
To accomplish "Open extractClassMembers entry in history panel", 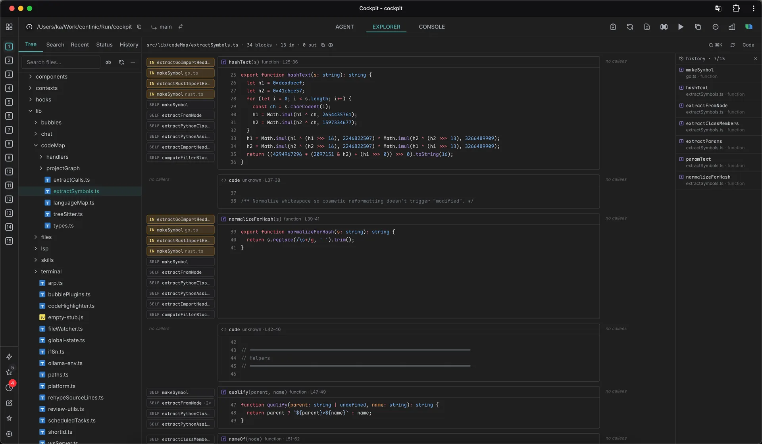I will 718,127.
